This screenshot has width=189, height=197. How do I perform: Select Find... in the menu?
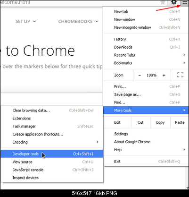pyautogui.click(x=146, y=103)
